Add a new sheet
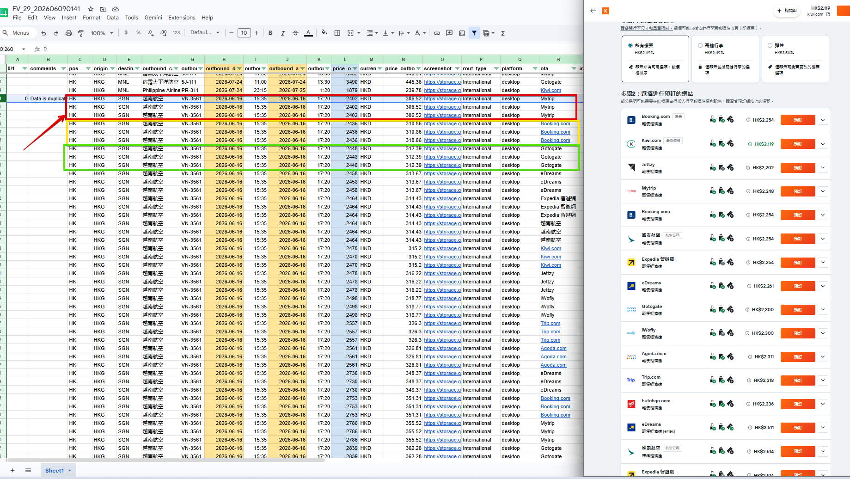The image size is (850, 479). tap(12, 471)
